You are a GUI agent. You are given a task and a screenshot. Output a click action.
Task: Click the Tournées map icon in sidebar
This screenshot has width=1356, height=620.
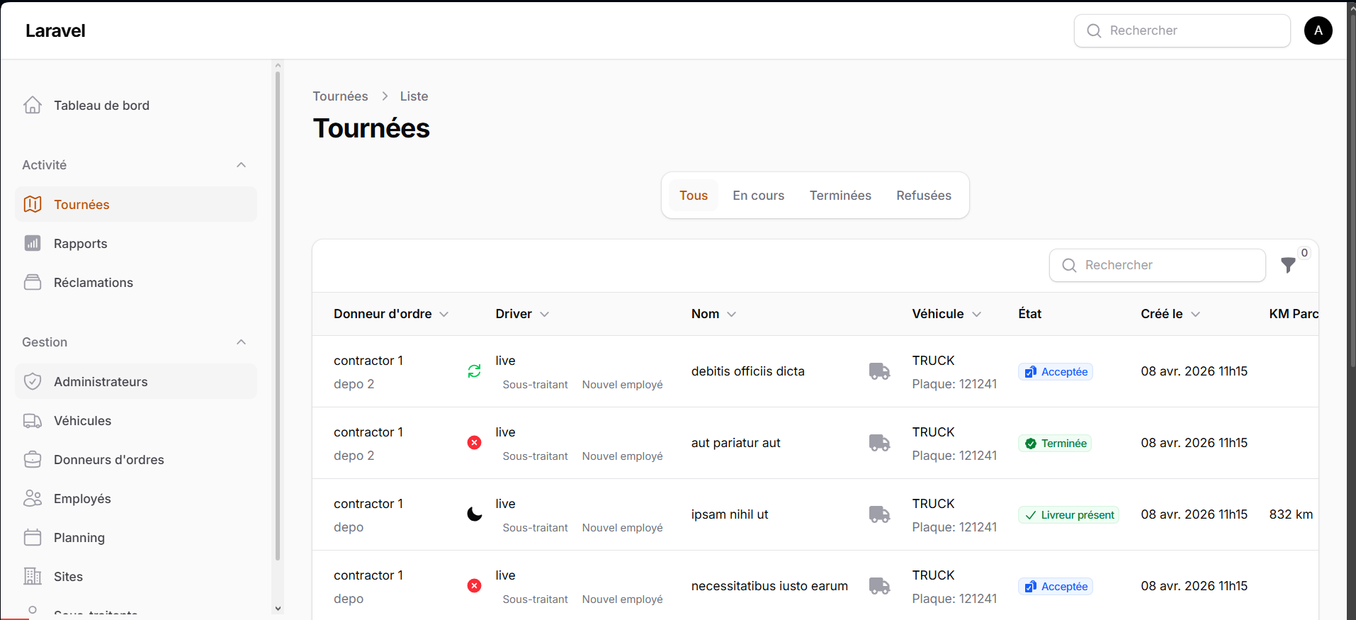click(33, 204)
